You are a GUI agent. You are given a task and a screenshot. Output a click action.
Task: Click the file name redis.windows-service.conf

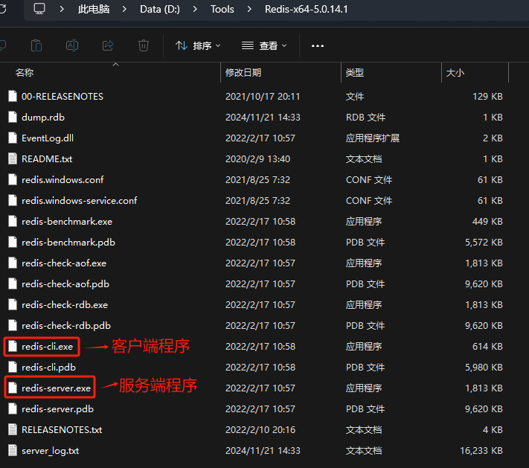coord(80,201)
